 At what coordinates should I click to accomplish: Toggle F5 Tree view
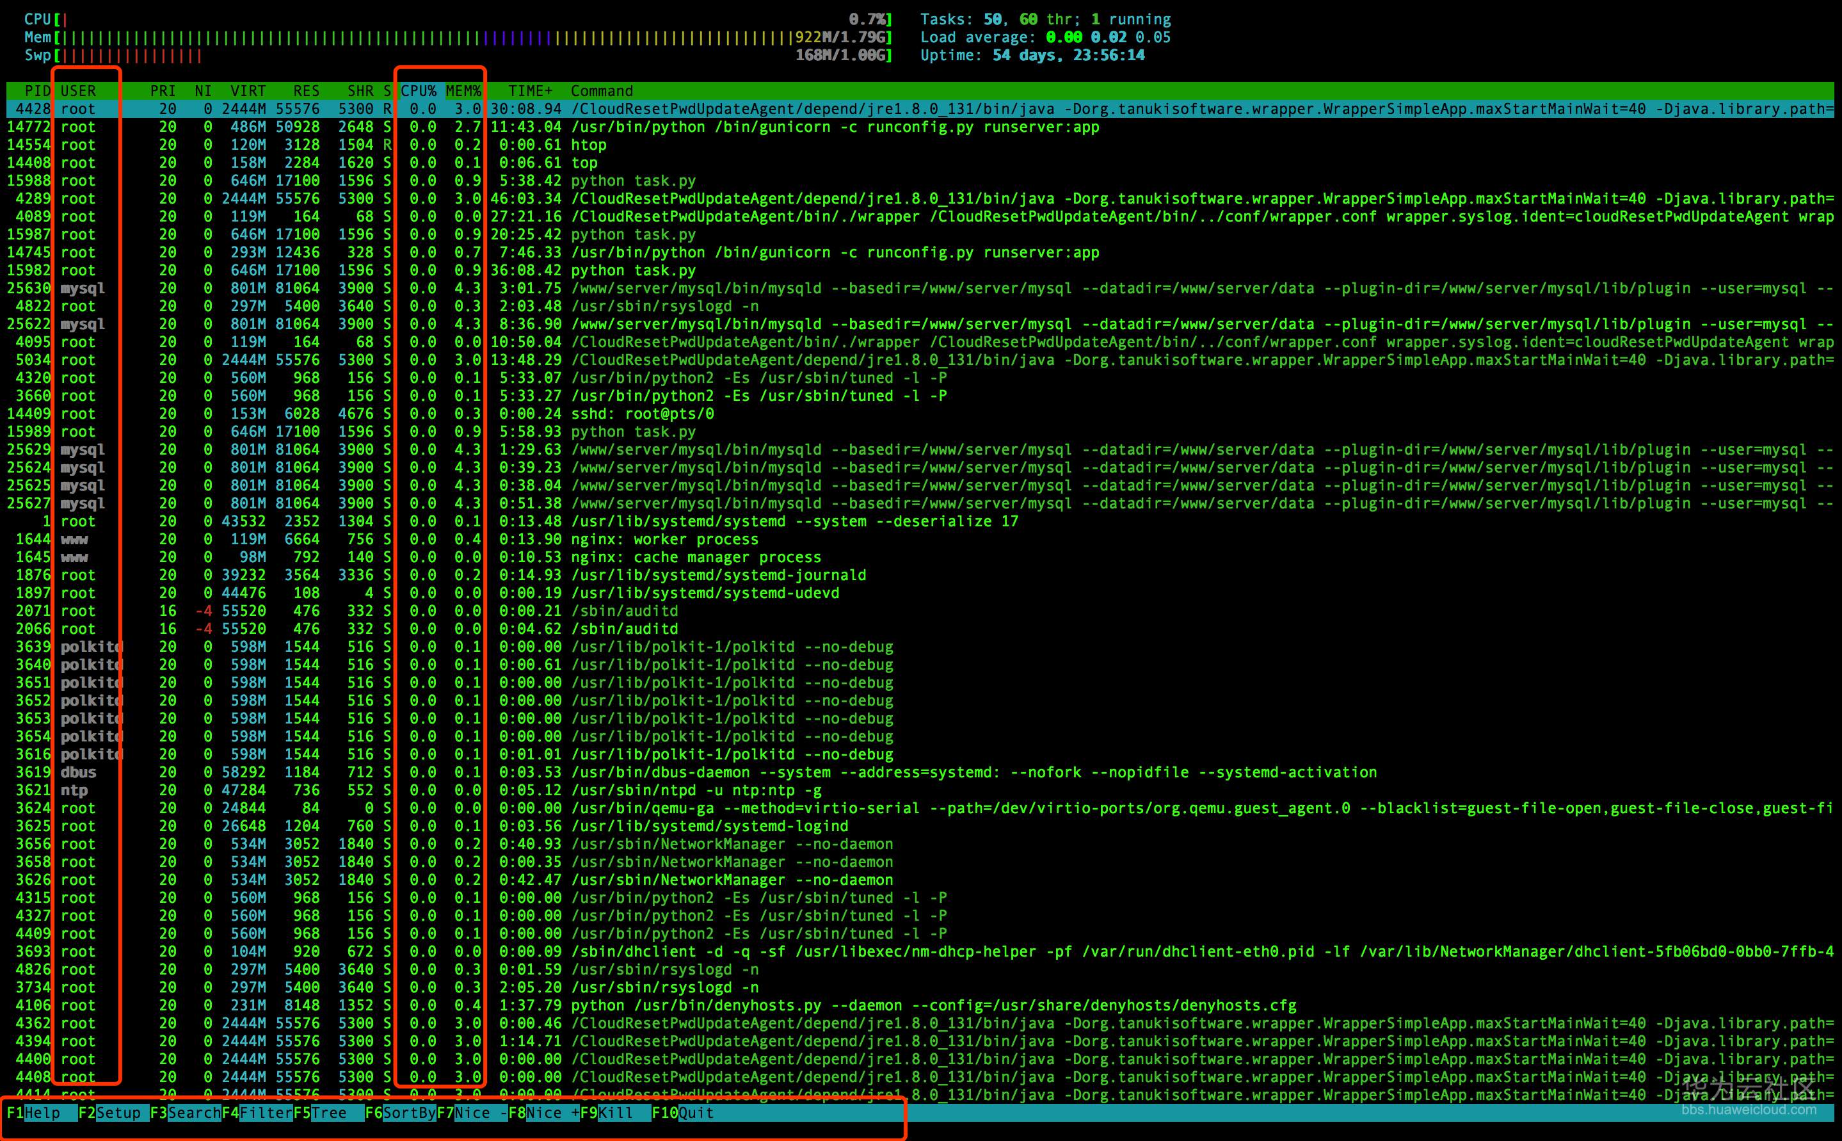pyautogui.click(x=328, y=1112)
